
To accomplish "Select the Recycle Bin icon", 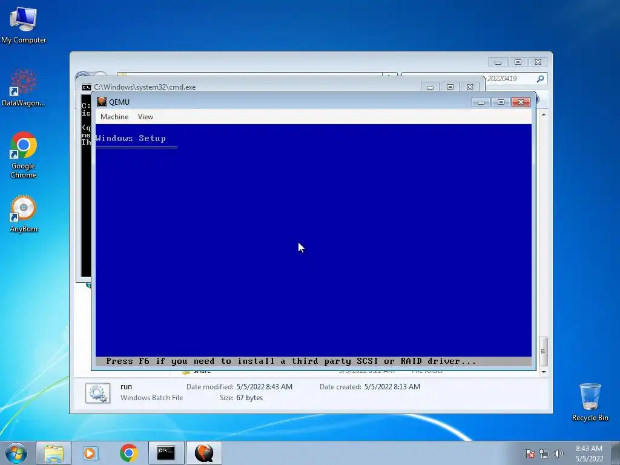I will [x=590, y=402].
